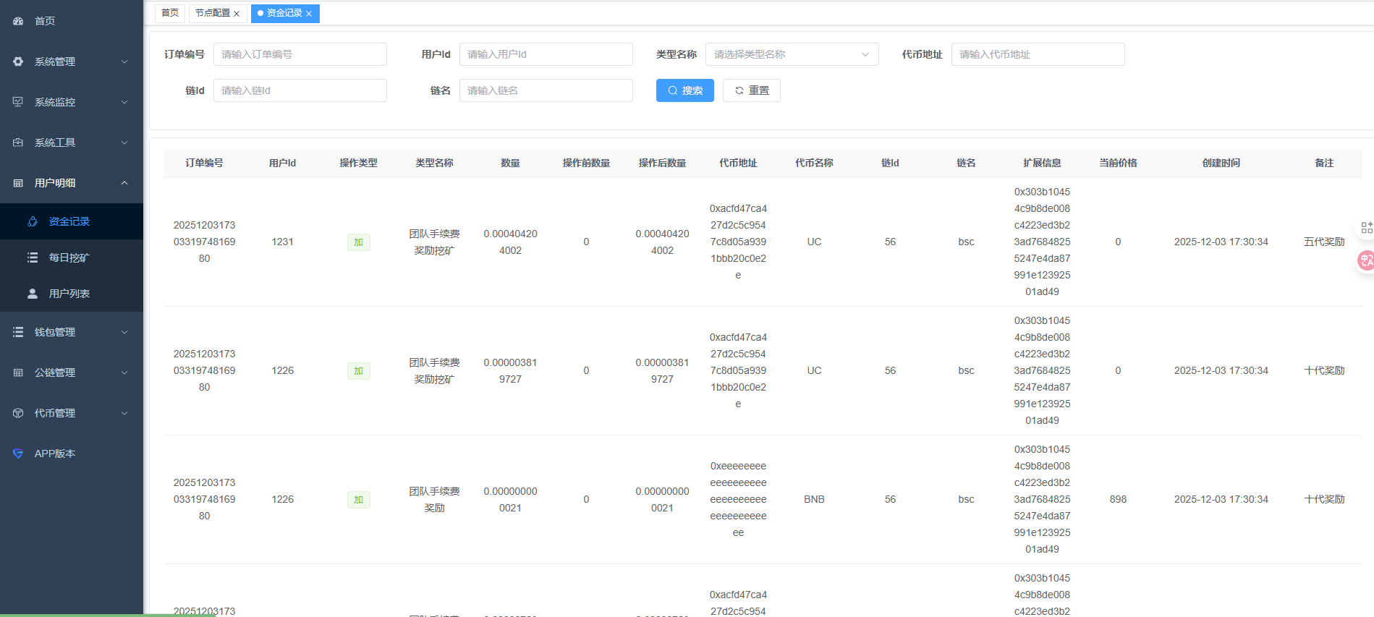
Task: Click the monitor icon for 系统监控
Action: [x=18, y=102]
